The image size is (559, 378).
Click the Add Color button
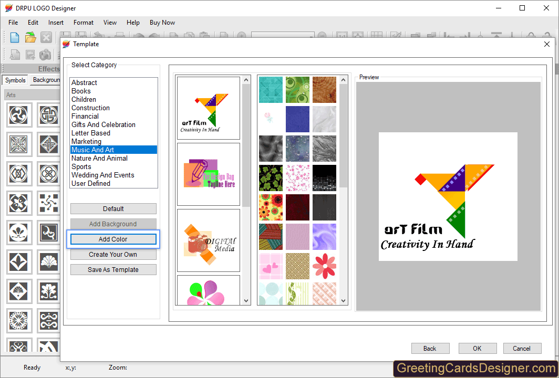tap(113, 239)
